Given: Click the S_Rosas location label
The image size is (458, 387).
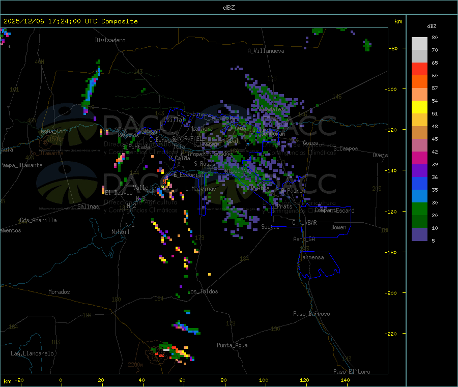Looking at the screenshot, I should (x=205, y=164).
